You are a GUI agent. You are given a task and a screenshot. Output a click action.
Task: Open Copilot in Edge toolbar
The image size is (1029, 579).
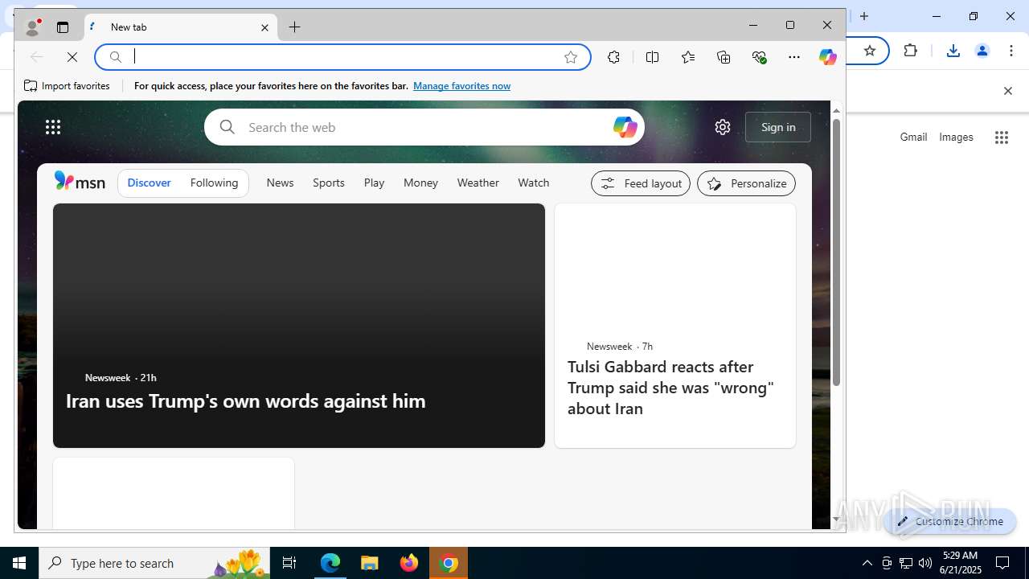[828, 57]
